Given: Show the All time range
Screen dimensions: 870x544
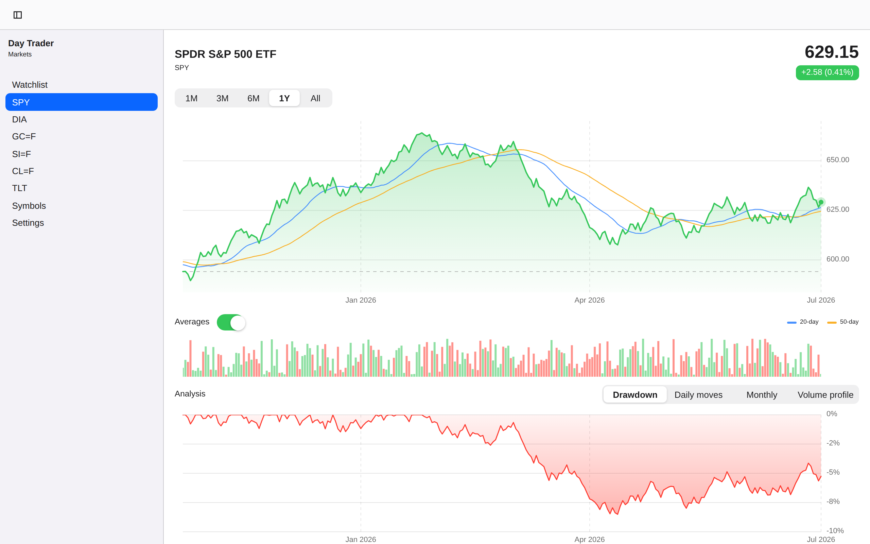Looking at the screenshot, I should click(x=315, y=98).
